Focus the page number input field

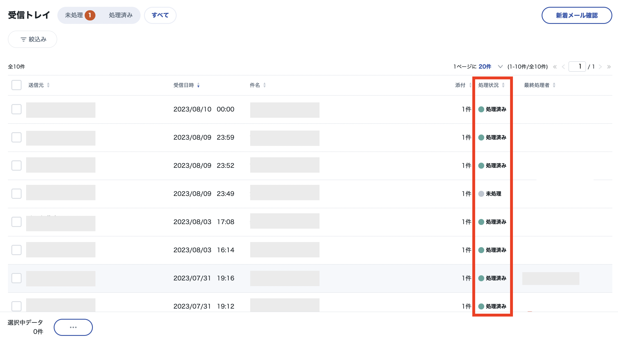(x=577, y=67)
